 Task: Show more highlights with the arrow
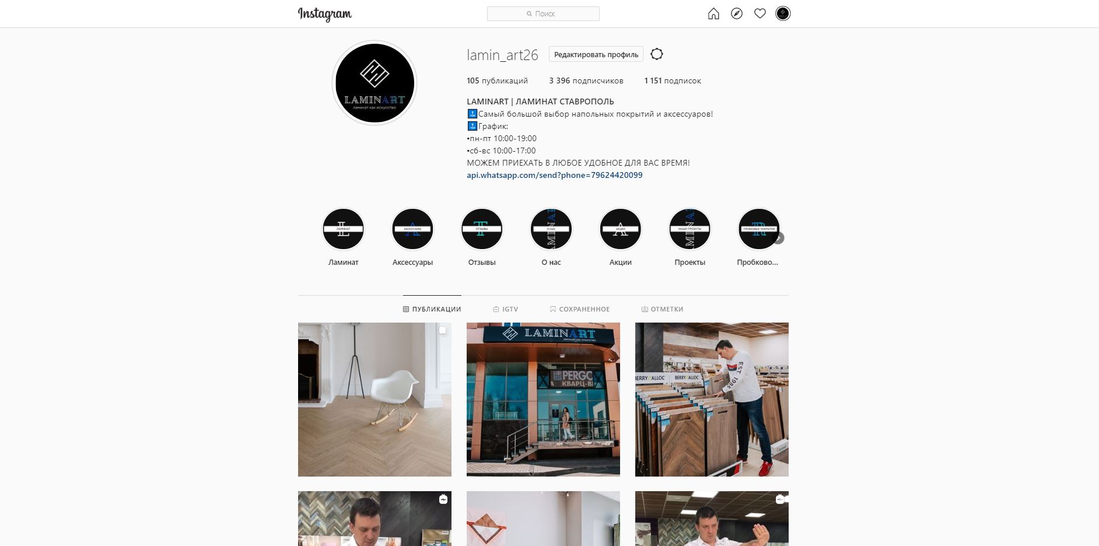coord(779,238)
